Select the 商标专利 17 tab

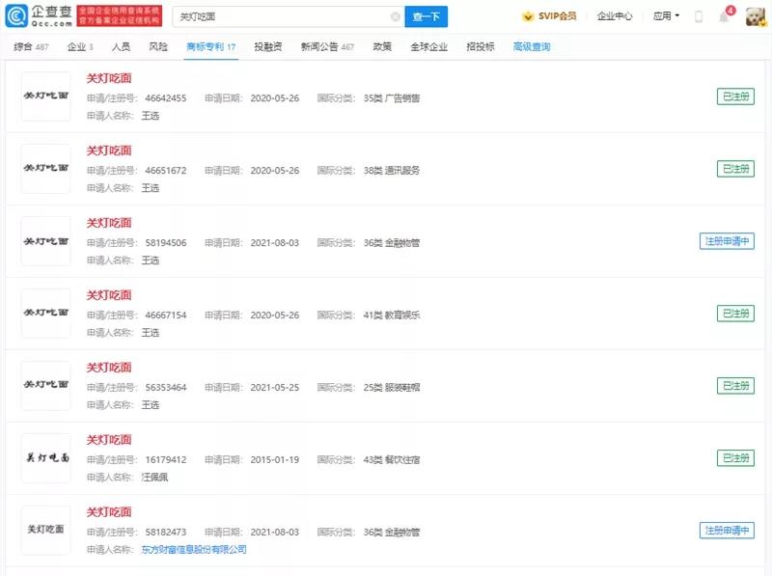pyautogui.click(x=210, y=46)
